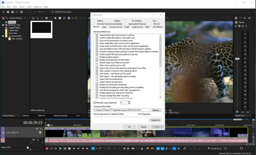Switch to the Video tab in Preferences
The width and height of the screenshot is (256, 155).
[104, 27]
